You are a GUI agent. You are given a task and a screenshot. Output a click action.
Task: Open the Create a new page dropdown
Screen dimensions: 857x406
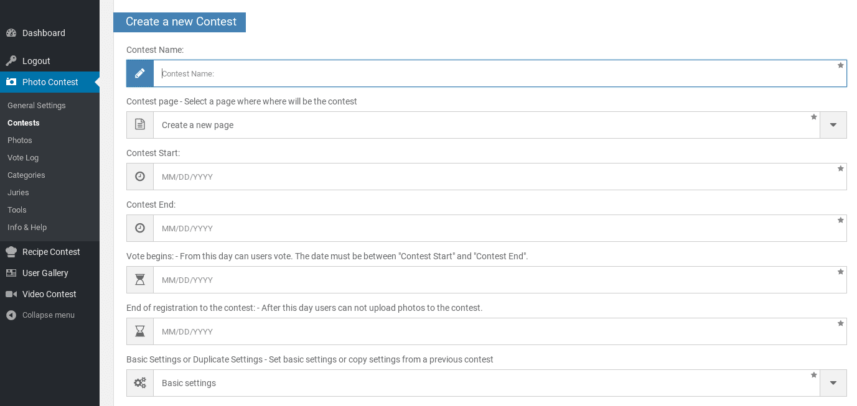click(x=833, y=124)
